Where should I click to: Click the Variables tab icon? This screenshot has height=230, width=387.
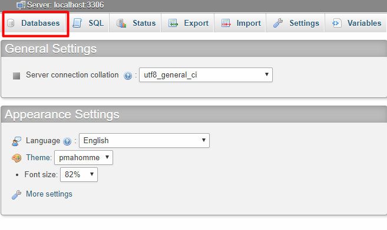pos(337,23)
